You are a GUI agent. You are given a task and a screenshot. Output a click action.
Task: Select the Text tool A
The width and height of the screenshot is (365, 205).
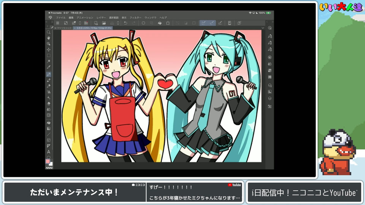48,152
